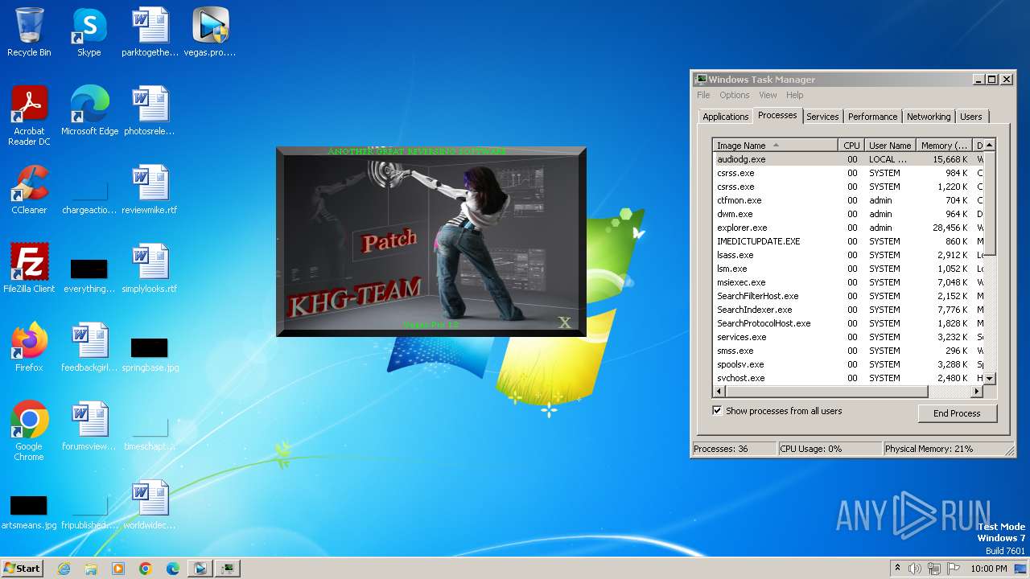This screenshot has height=579, width=1030.
Task: Select dwm.exe process row
Action: [x=848, y=214]
